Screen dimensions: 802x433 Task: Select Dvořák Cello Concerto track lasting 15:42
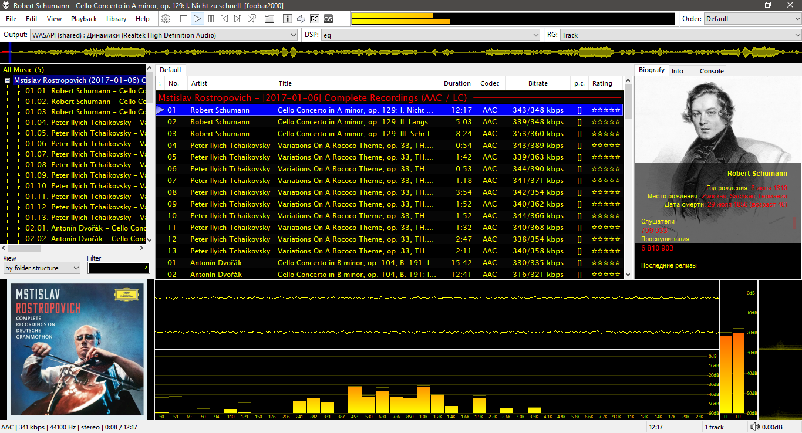pyautogui.click(x=389, y=263)
